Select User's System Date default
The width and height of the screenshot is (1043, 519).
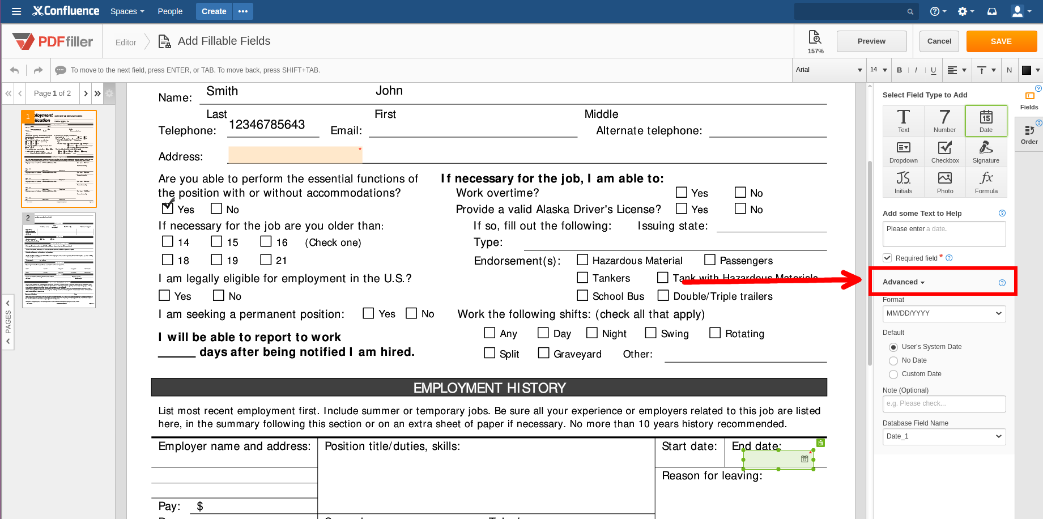click(x=893, y=347)
